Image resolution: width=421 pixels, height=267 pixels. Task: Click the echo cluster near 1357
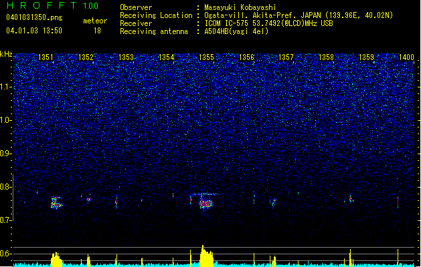click(273, 202)
